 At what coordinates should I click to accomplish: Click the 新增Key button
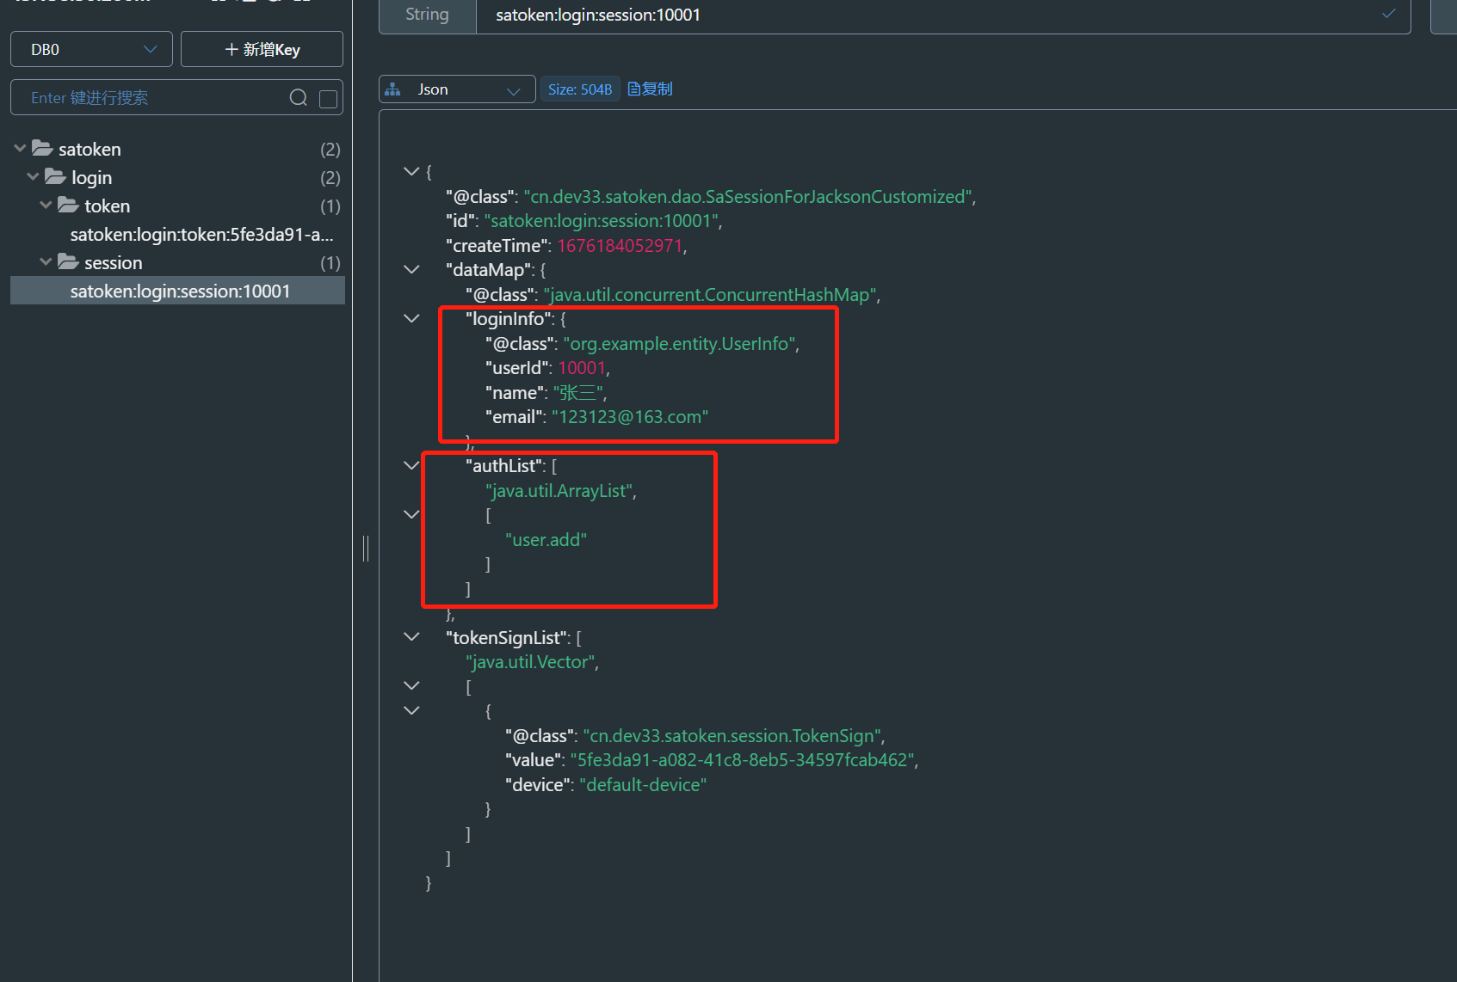pos(262,49)
